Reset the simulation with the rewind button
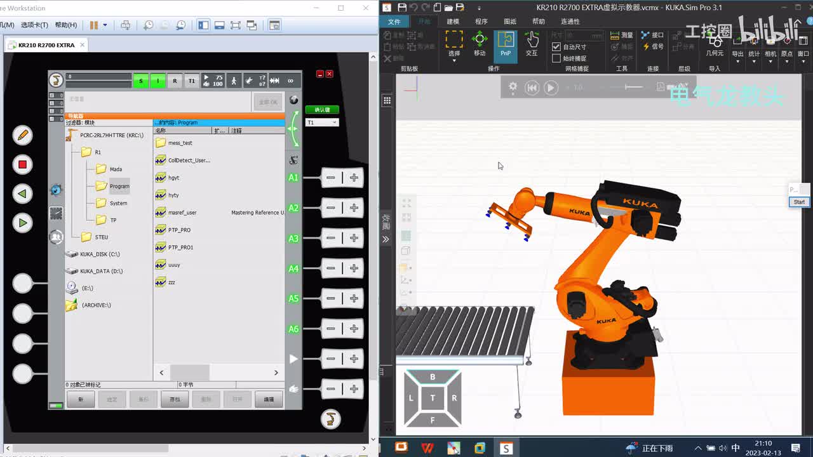The height and width of the screenshot is (457, 813). tap(532, 88)
